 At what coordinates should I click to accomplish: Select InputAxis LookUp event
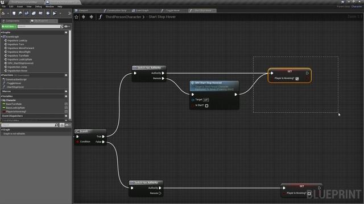click(x=18, y=40)
